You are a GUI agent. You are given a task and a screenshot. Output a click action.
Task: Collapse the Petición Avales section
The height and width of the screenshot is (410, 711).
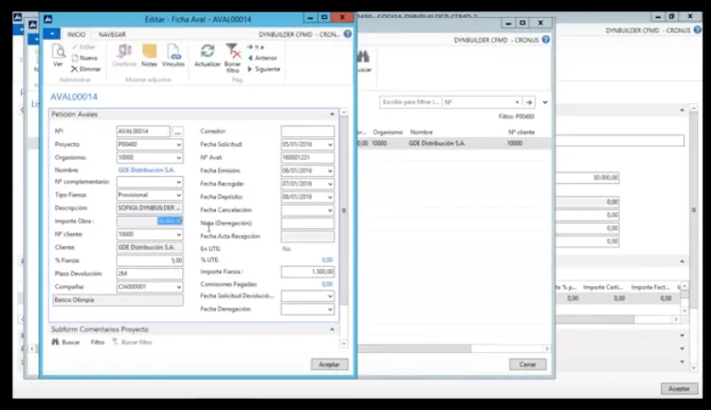(332, 115)
